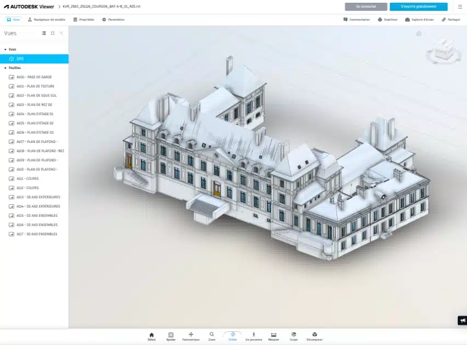Open the Propriétés tab
The height and width of the screenshot is (345, 467).
[84, 20]
